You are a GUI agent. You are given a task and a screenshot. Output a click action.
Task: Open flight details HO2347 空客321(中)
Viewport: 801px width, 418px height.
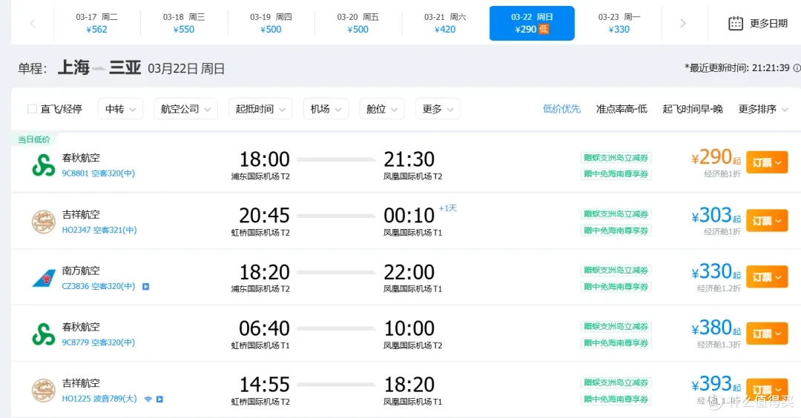(x=99, y=230)
